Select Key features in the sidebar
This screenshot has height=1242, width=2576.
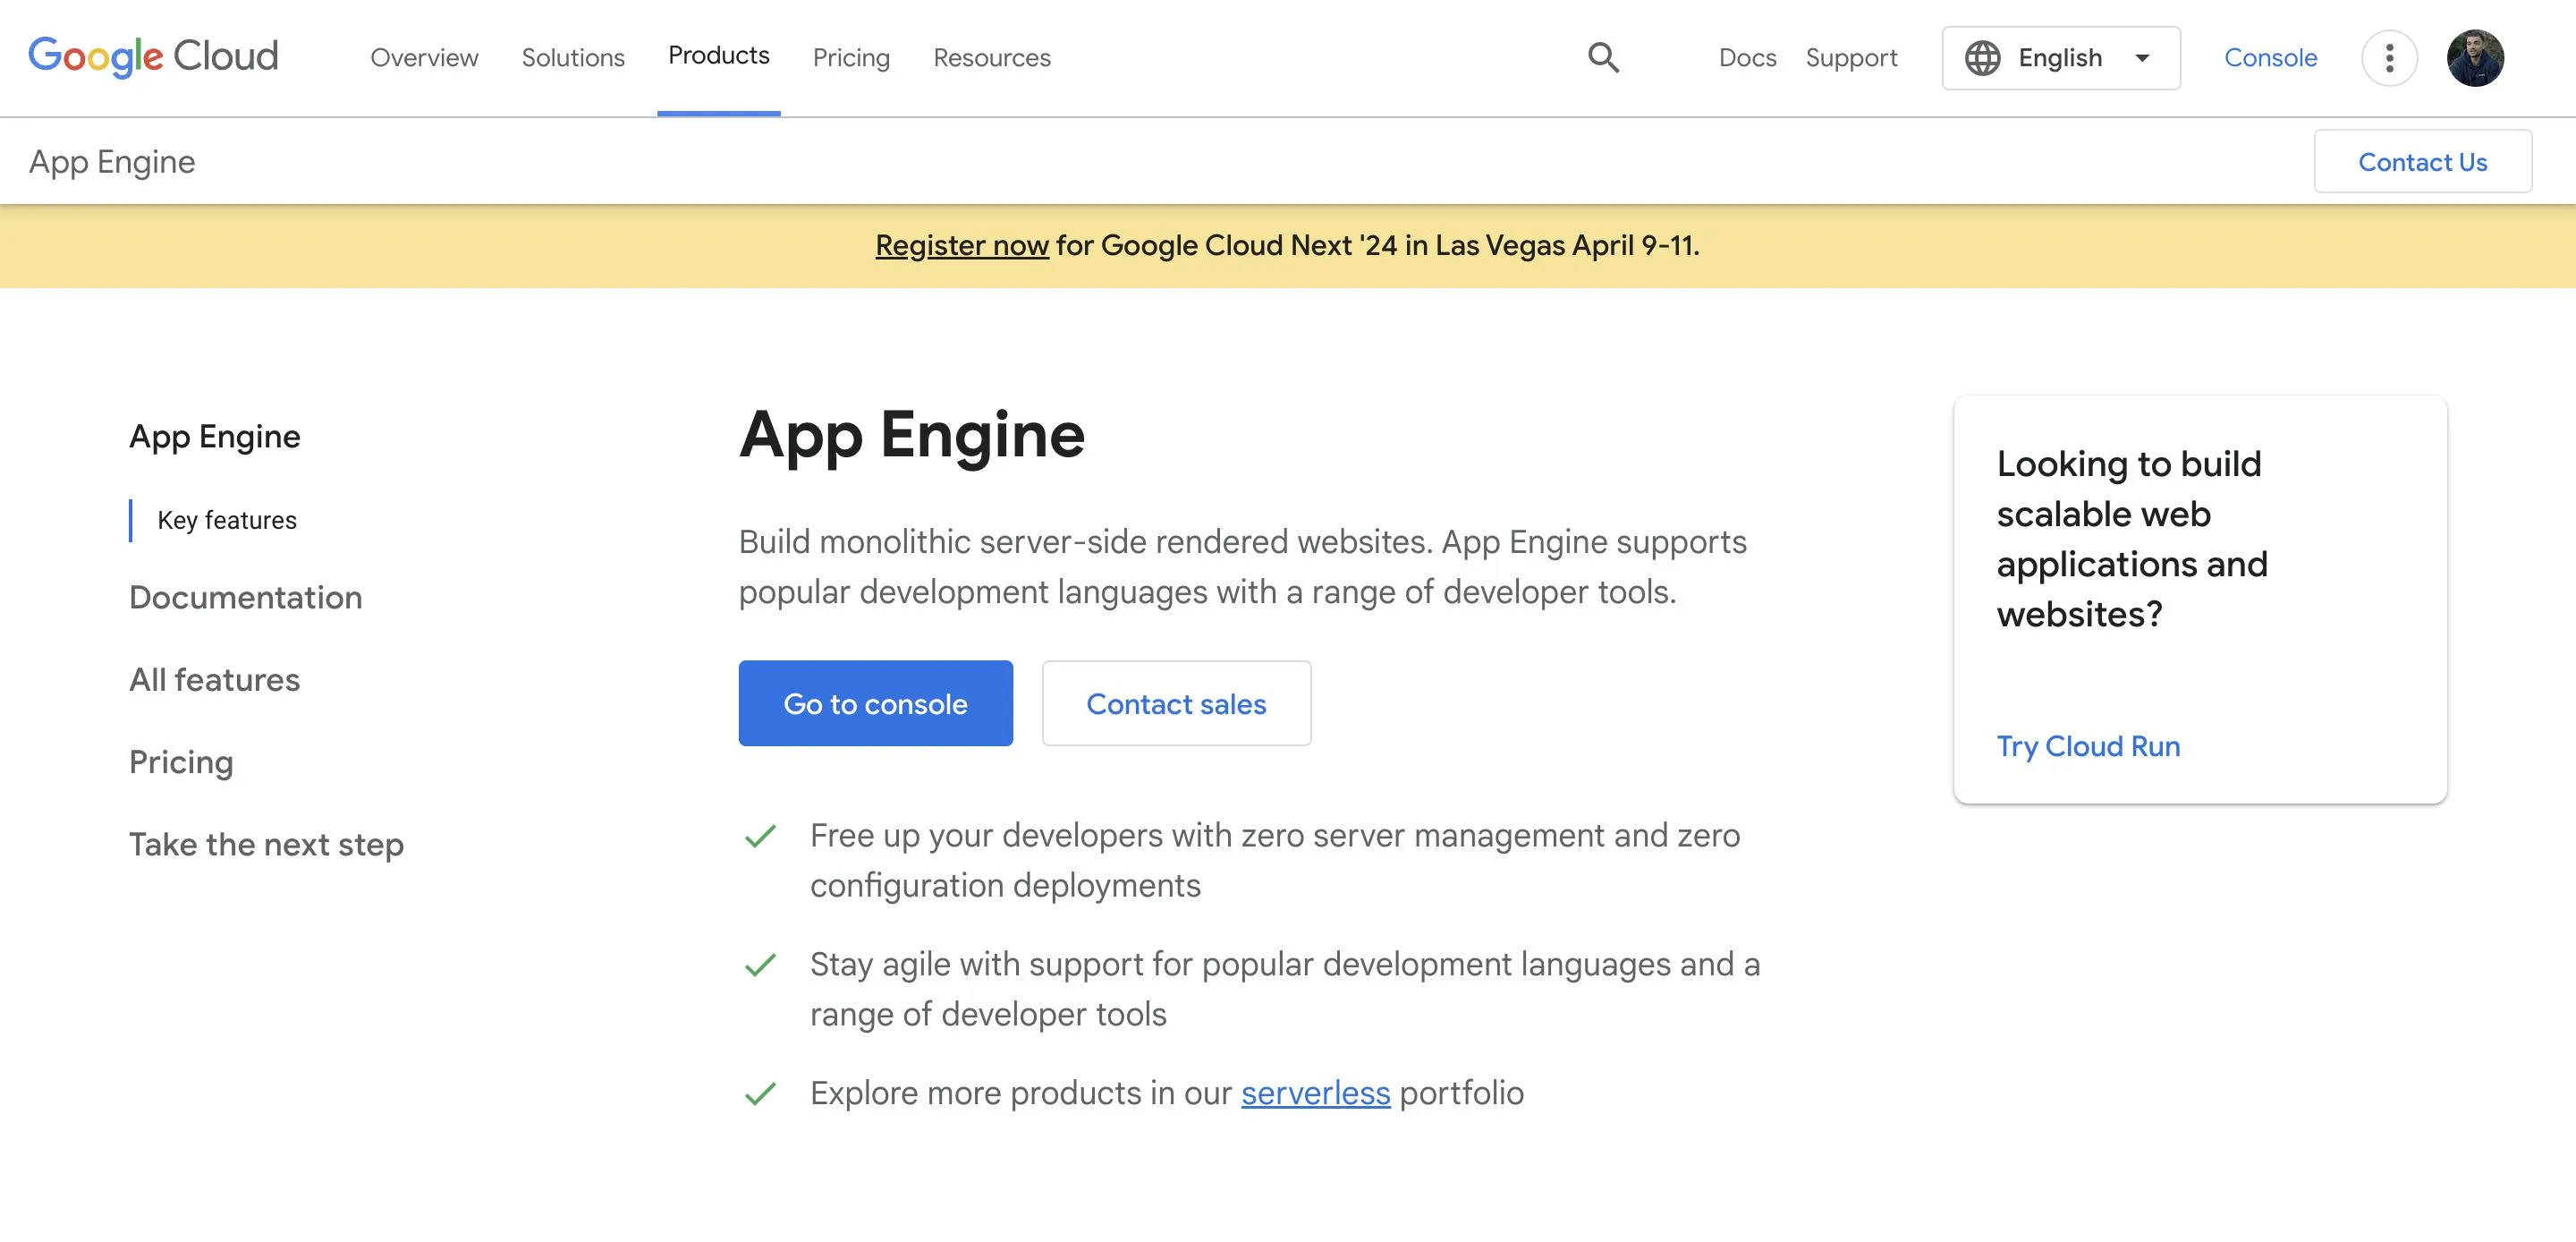coord(227,521)
